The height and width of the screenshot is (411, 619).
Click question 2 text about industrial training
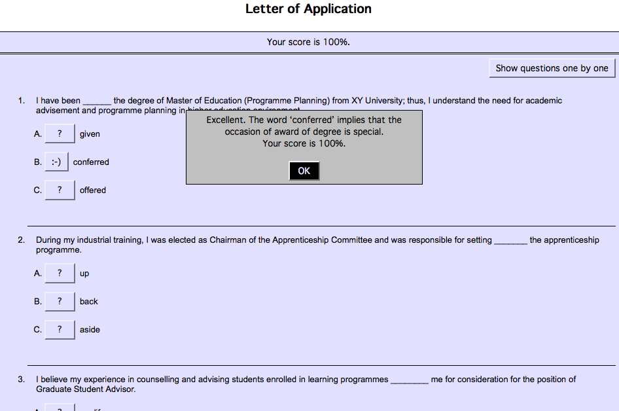(x=317, y=245)
